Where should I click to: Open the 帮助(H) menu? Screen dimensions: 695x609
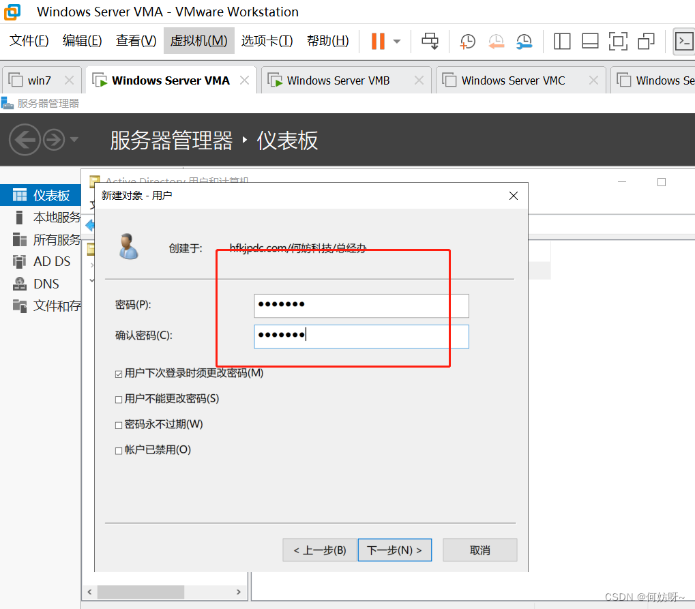327,41
